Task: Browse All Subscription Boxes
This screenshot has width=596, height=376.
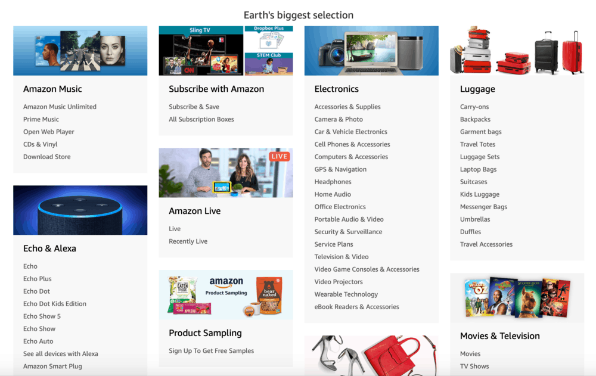Action: click(201, 119)
